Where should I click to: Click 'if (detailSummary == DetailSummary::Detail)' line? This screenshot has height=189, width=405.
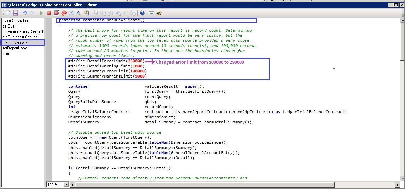(119, 168)
